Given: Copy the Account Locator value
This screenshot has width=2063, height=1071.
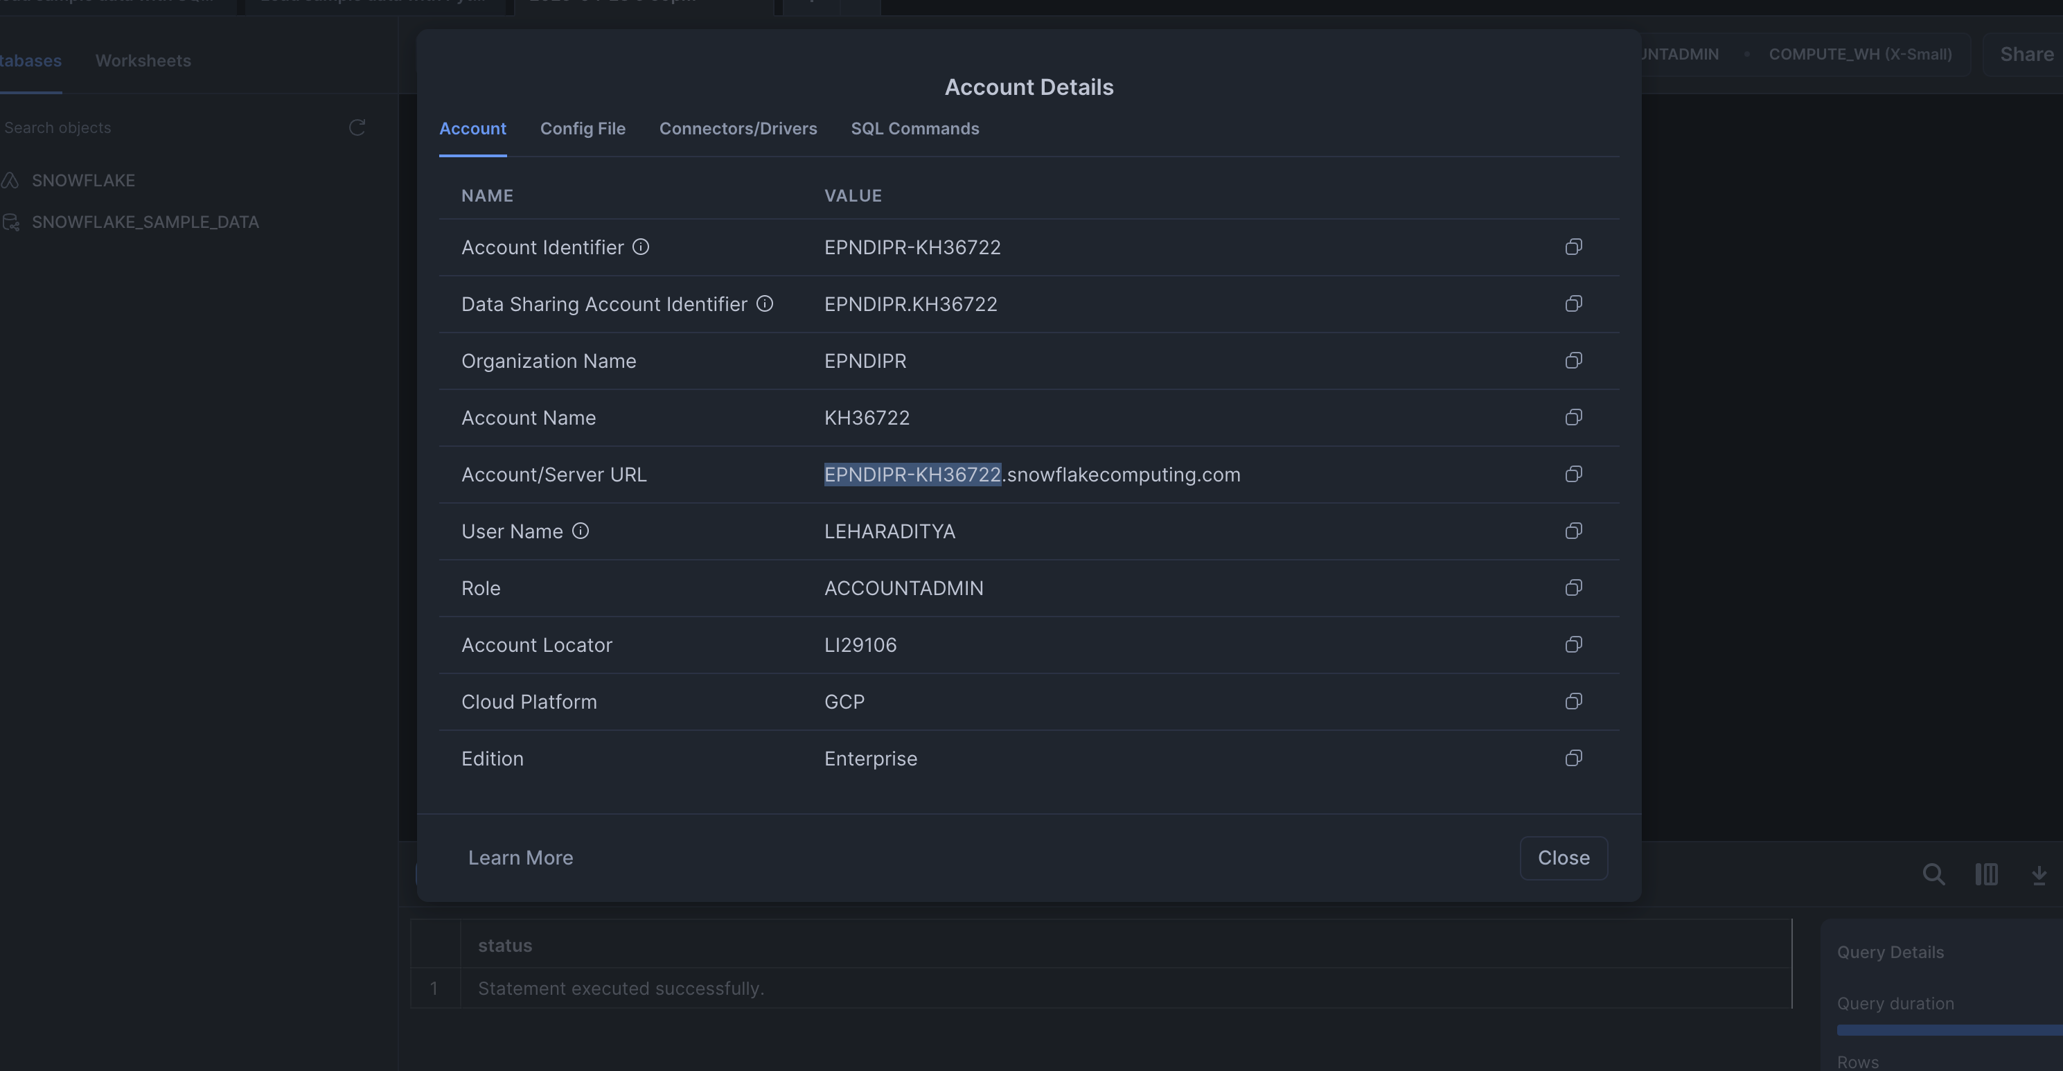Looking at the screenshot, I should [x=1573, y=645].
